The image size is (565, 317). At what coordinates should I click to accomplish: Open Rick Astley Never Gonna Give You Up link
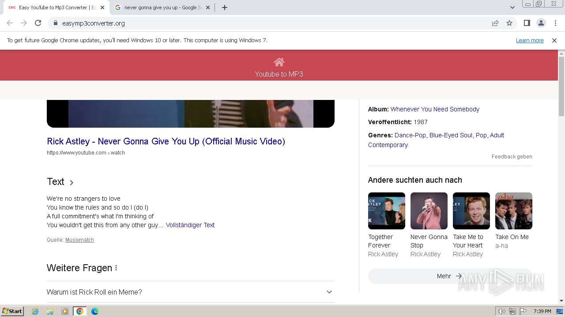pyautogui.click(x=166, y=141)
